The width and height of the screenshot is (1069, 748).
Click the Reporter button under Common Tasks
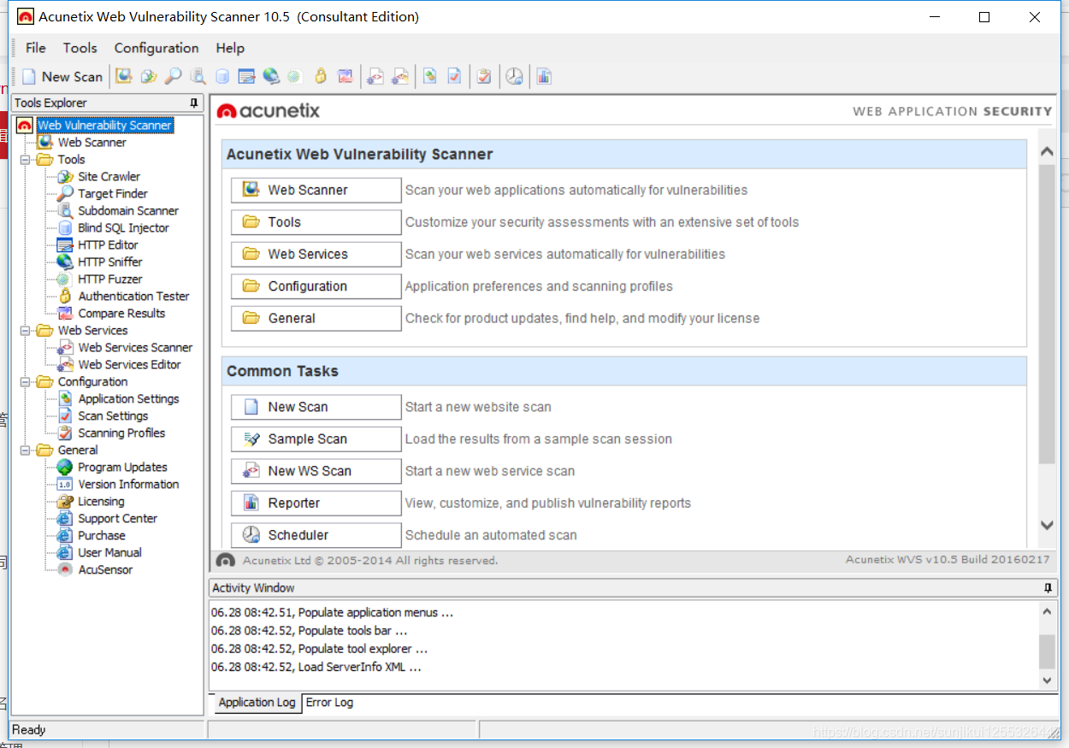click(316, 504)
